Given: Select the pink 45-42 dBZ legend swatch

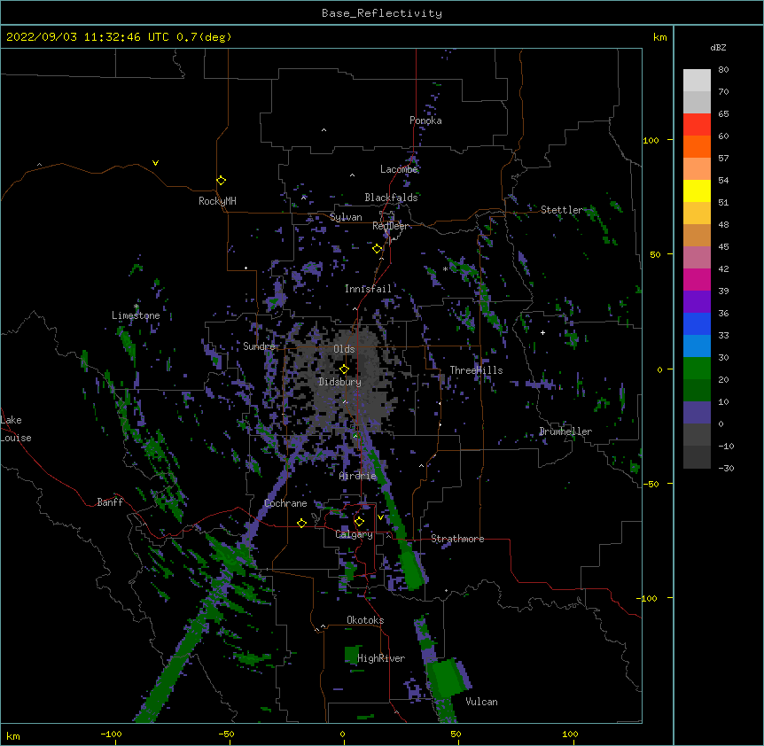Looking at the screenshot, I should pos(697,257).
